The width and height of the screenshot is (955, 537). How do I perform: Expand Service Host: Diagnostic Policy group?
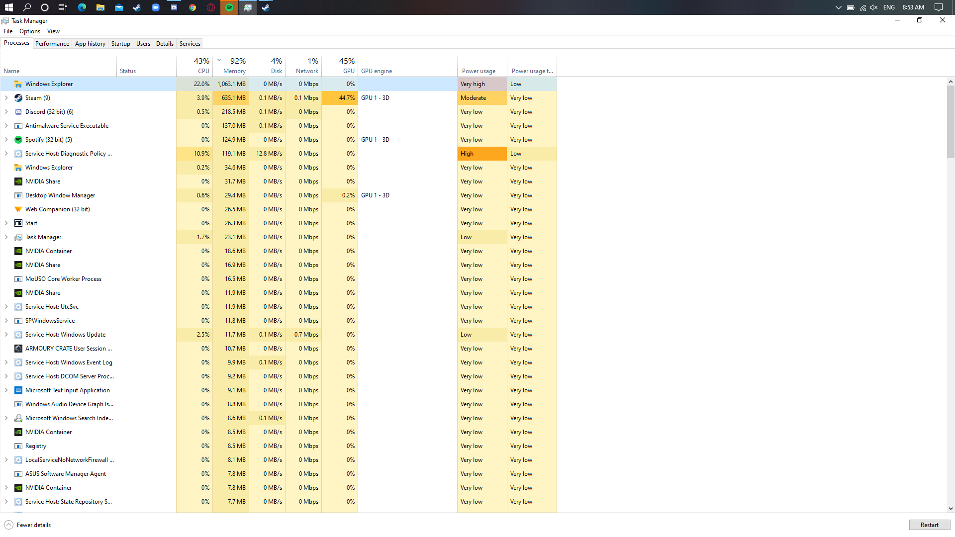6,154
